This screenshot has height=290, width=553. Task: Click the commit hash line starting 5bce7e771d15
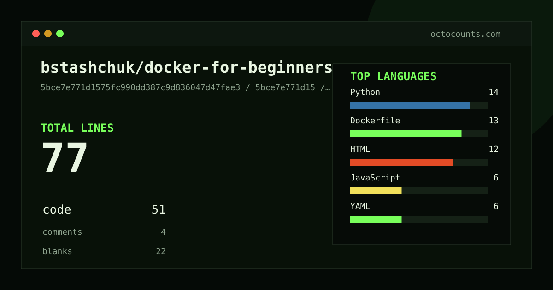tap(185, 87)
